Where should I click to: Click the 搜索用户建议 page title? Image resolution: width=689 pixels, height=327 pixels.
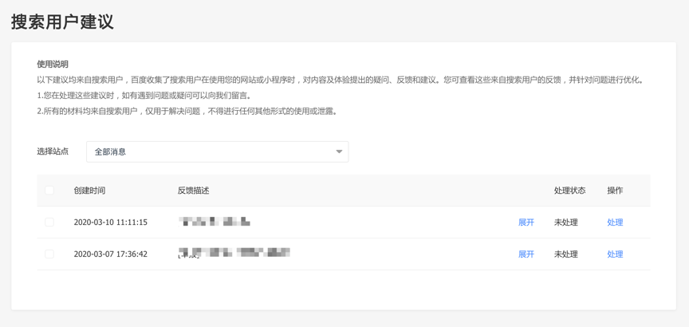click(x=62, y=22)
